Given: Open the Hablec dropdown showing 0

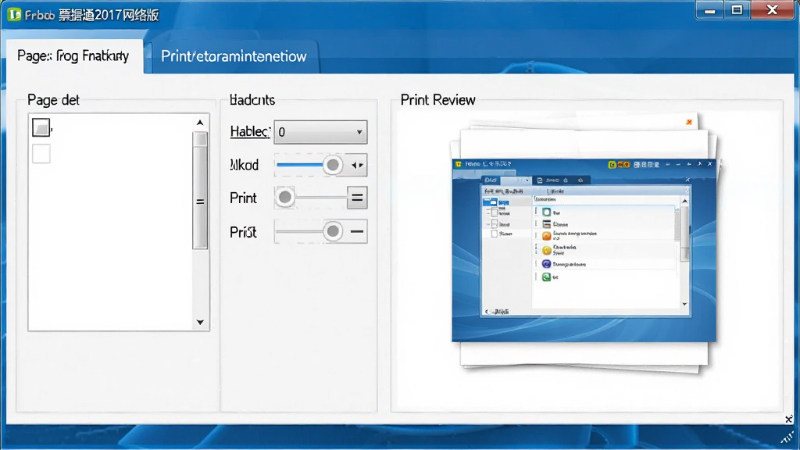Looking at the screenshot, I should click(320, 132).
